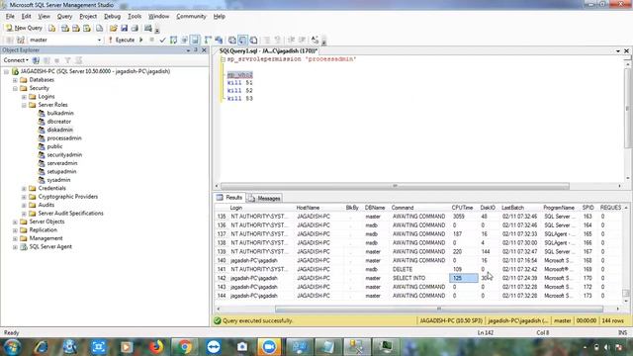Click the CPUTime column header

coord(463,208)
